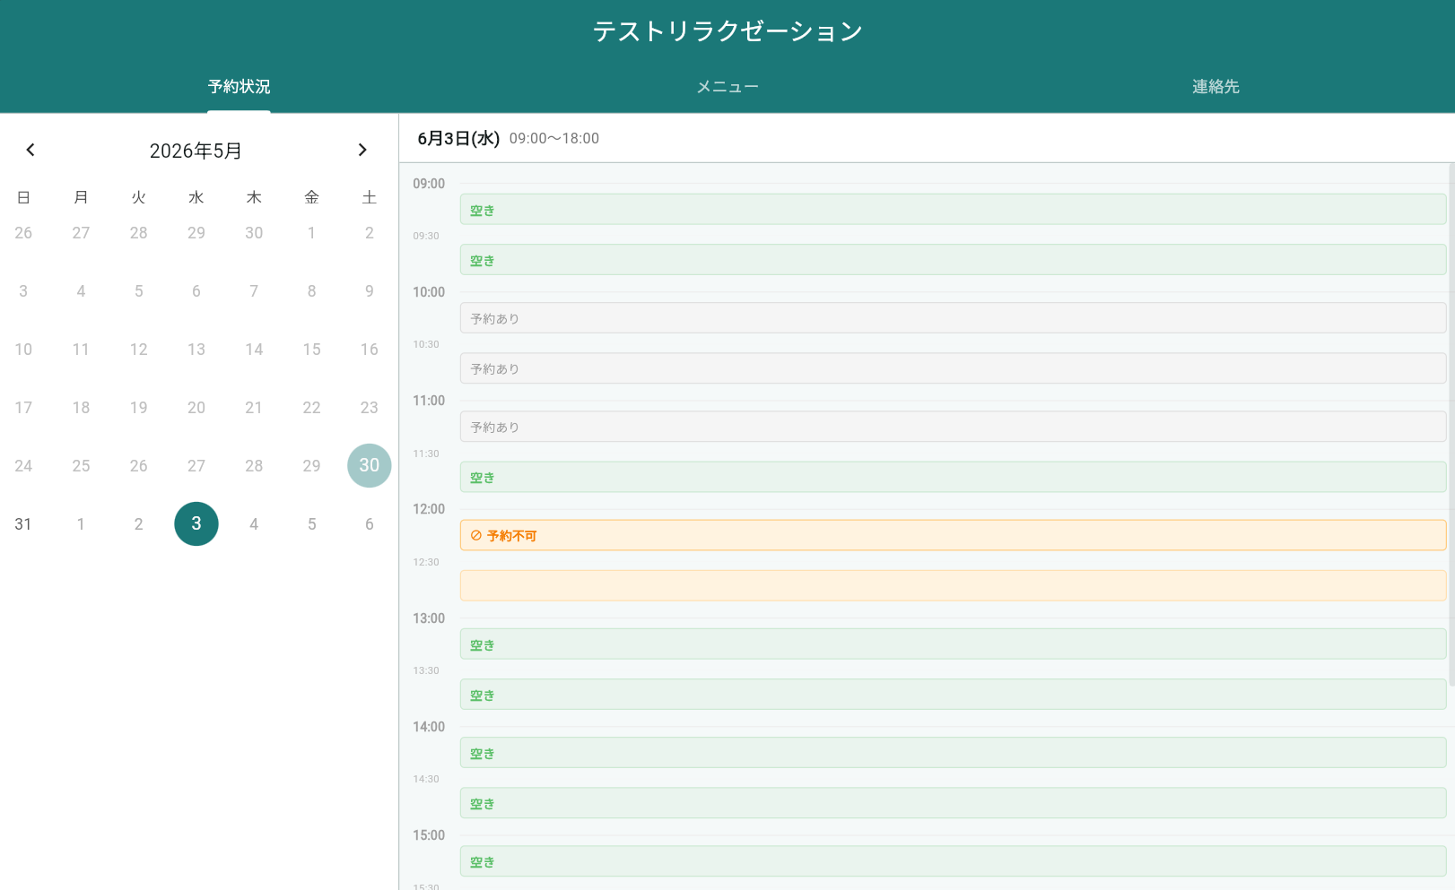Click the 12:00 time label
This screenshot has height=890, width=1455.
[x=429, y=509]
